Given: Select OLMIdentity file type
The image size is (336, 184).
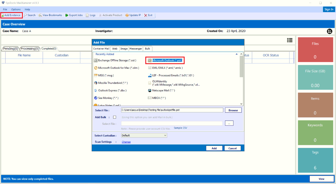Looking at the screenshot, I should pos(174,83).
